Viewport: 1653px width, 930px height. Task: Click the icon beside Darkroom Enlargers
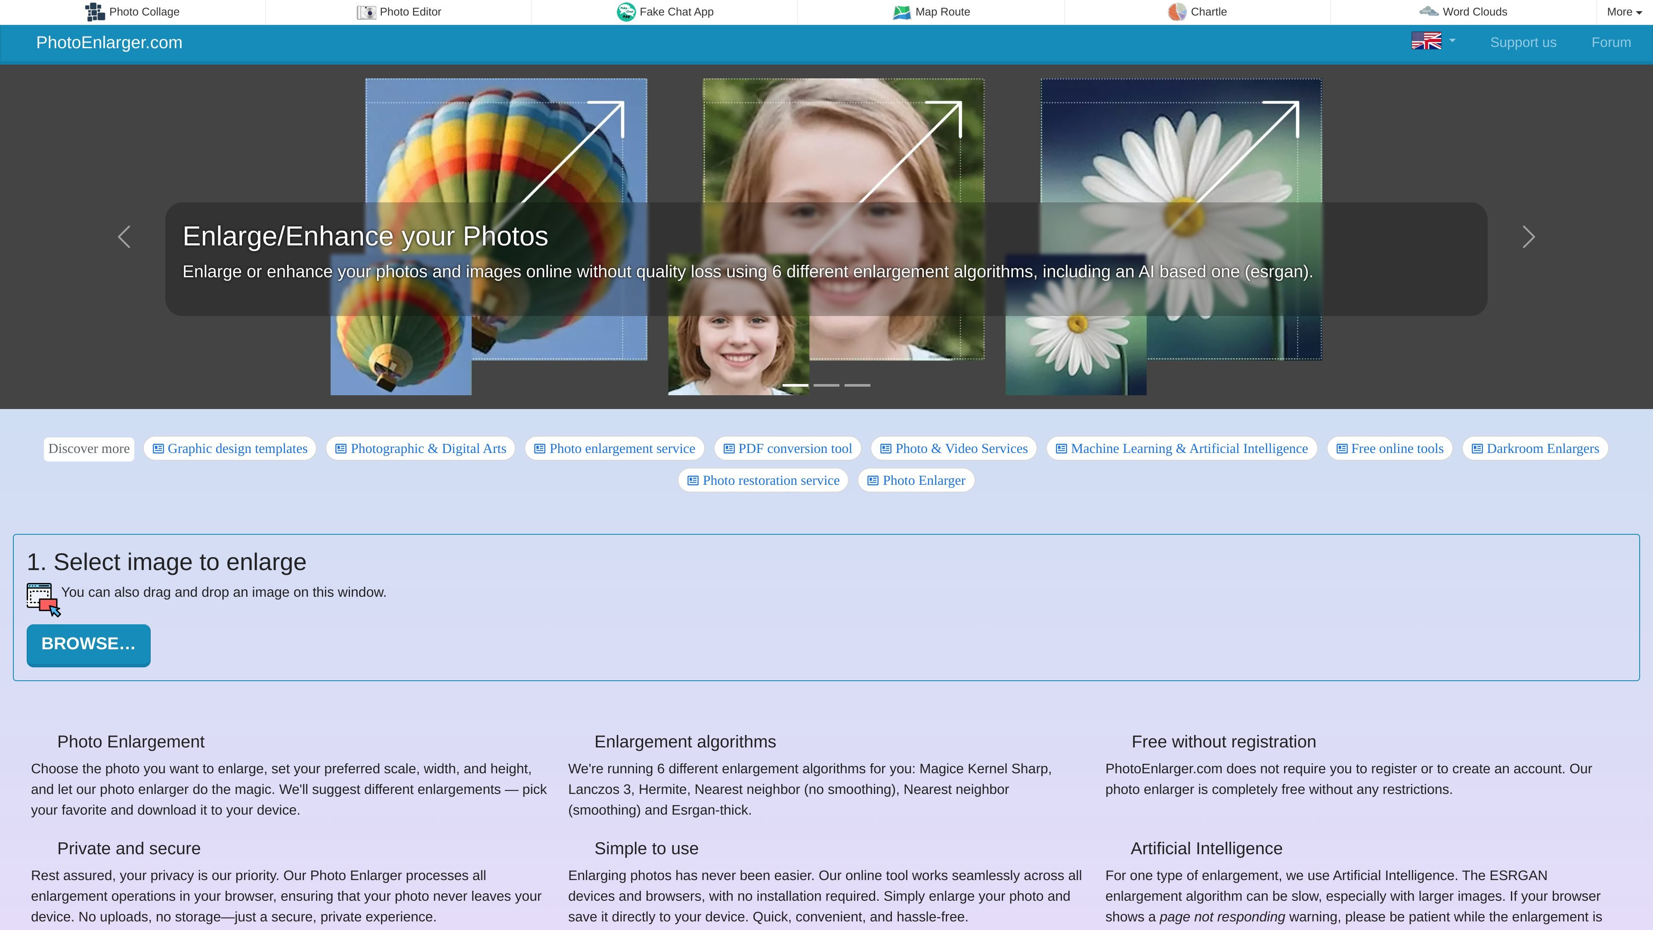(x=1477, y=449)
